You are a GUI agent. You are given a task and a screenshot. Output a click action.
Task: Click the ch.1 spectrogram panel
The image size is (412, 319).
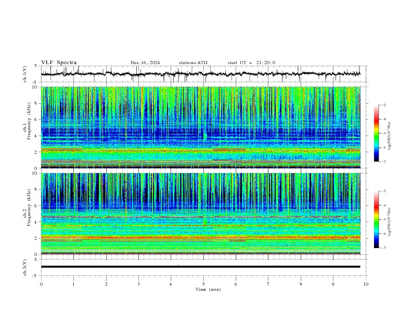tap(201, 127)
